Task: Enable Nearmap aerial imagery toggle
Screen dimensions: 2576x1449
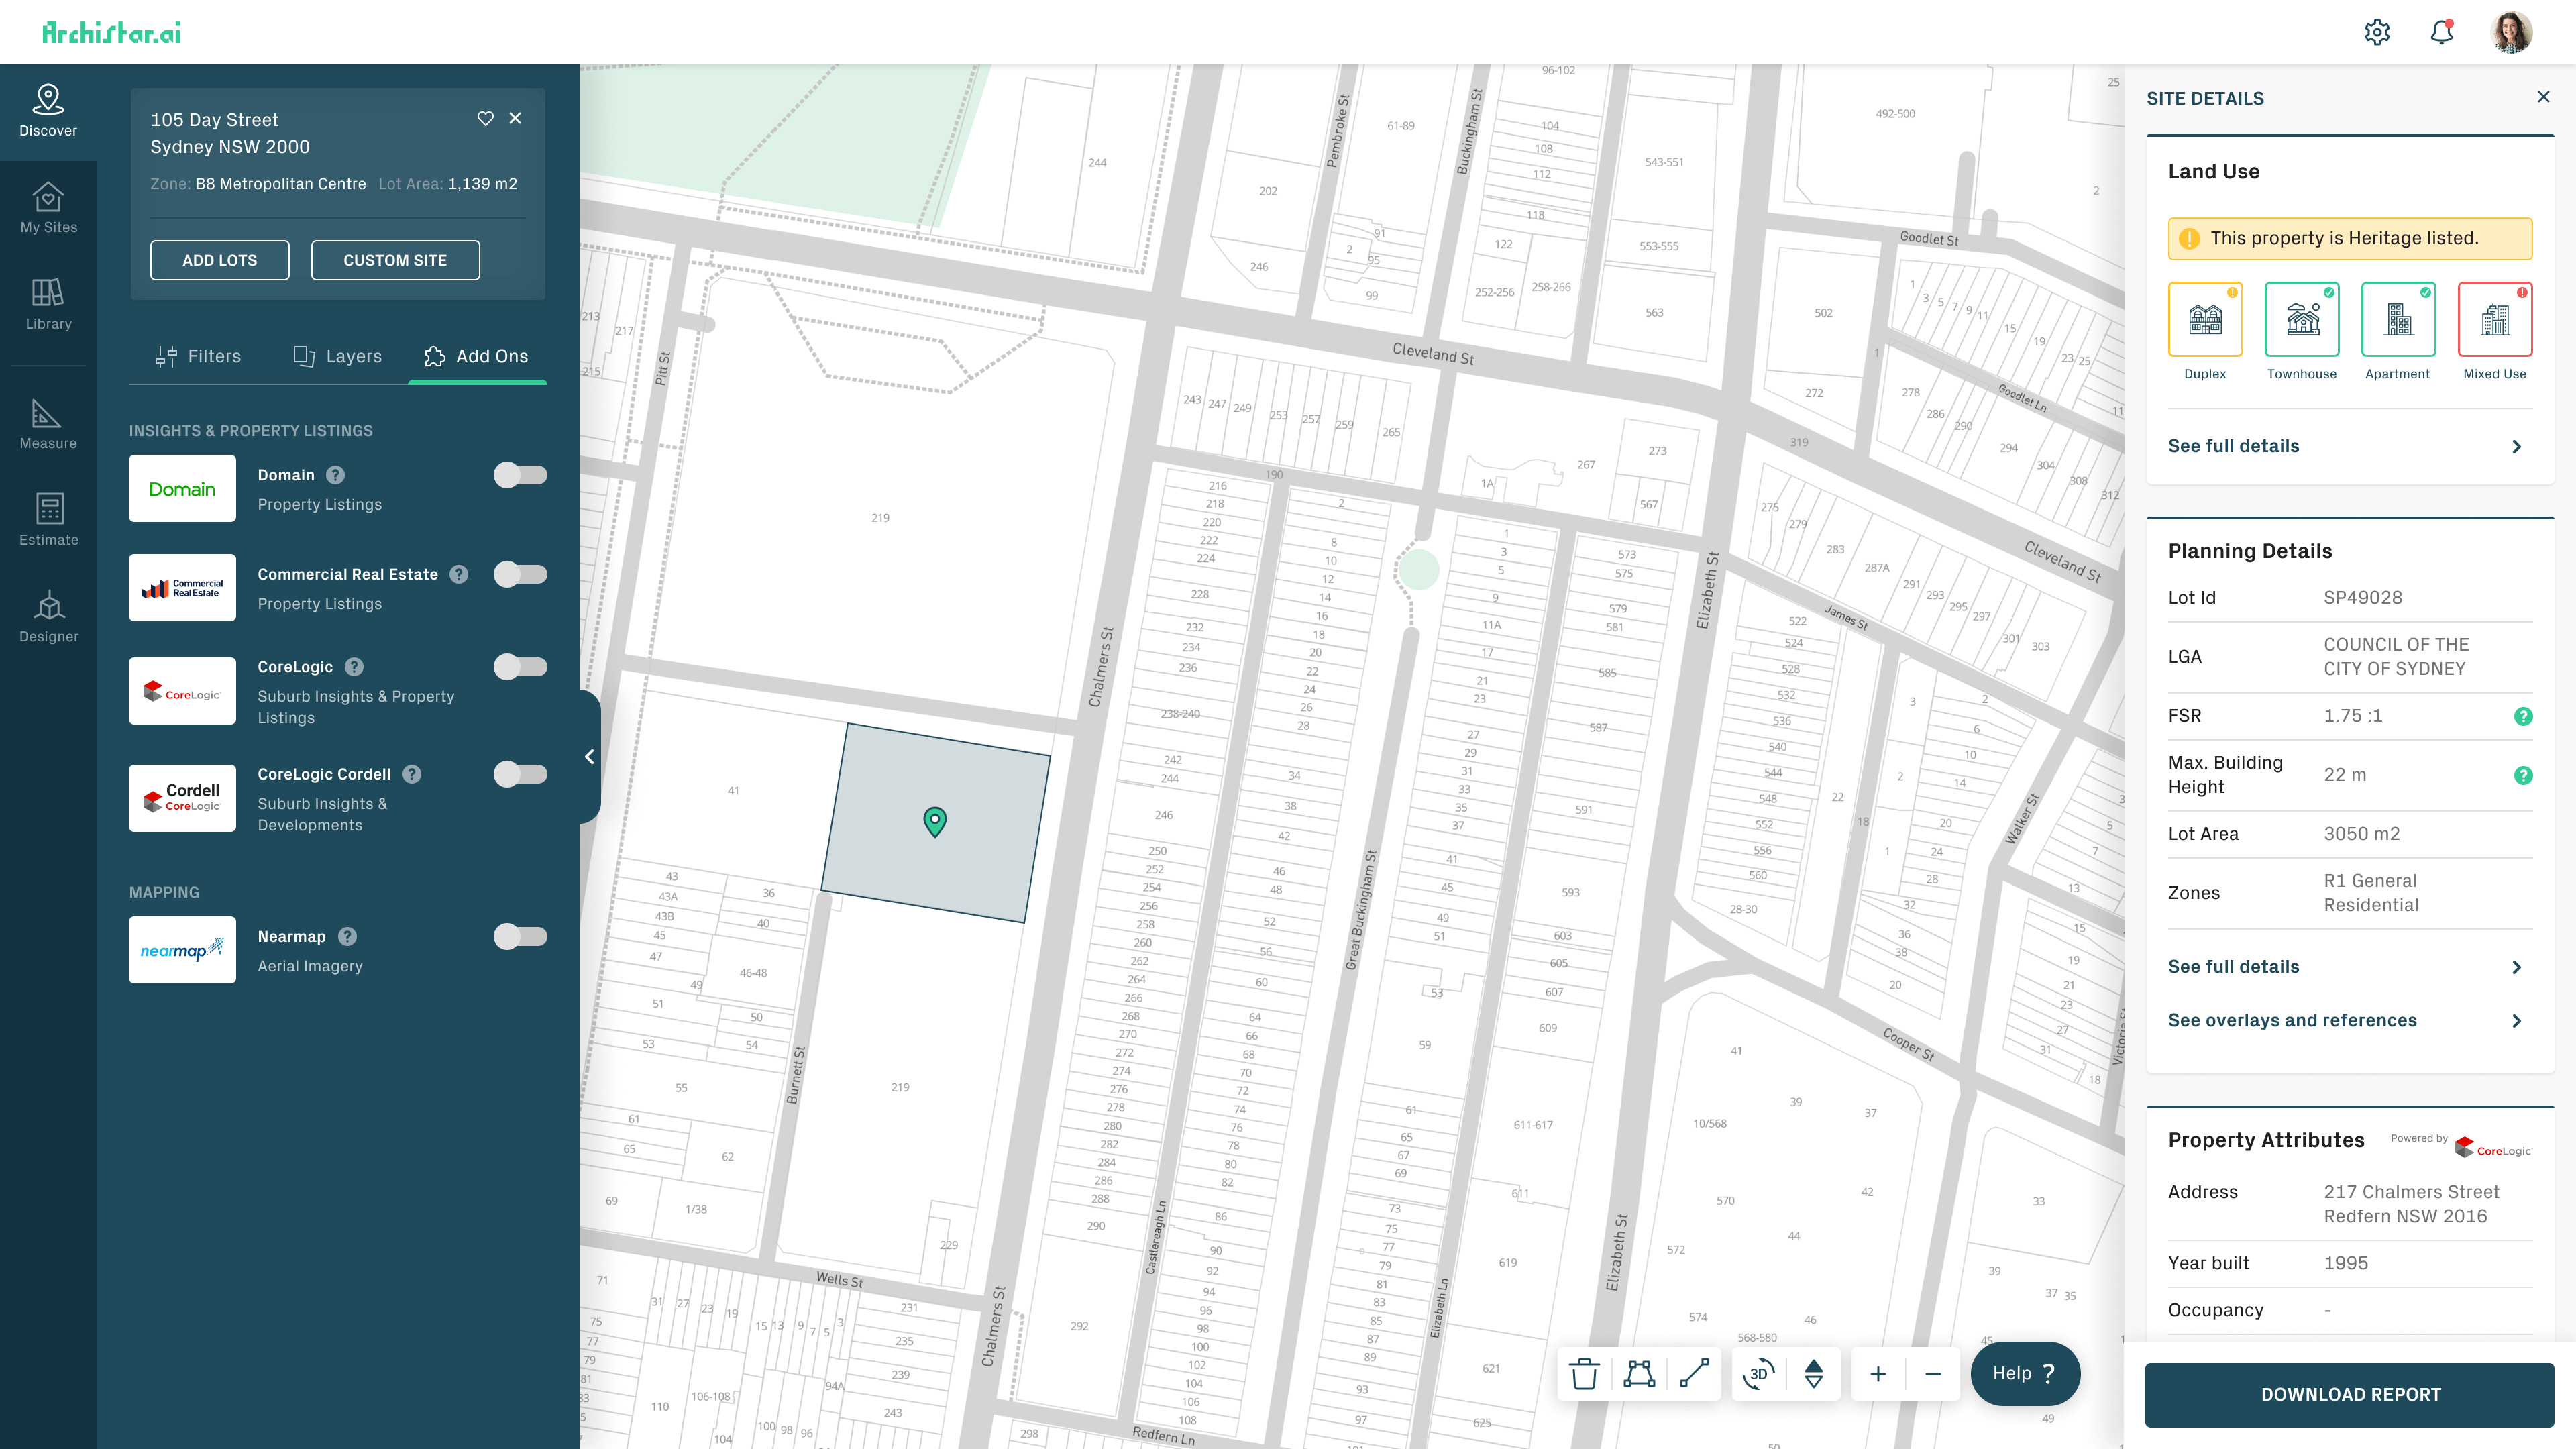Action: (520, 937)
